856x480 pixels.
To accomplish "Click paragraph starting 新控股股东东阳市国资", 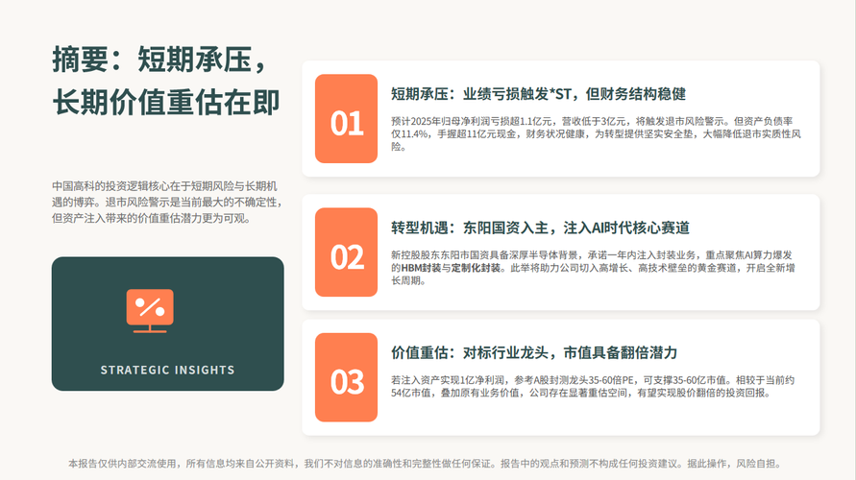I will click(x=593, y=267).
